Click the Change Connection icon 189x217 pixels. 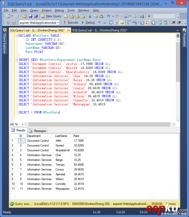click(14, 22)
